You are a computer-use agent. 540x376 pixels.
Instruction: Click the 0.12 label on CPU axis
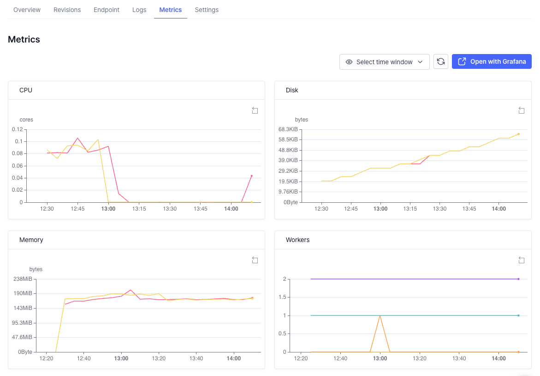pos(17,129)
